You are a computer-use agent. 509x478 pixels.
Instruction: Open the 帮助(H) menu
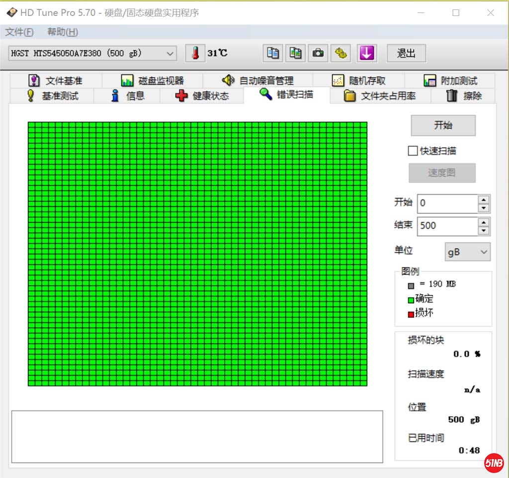pyautogui.click(x=63, y=32)
